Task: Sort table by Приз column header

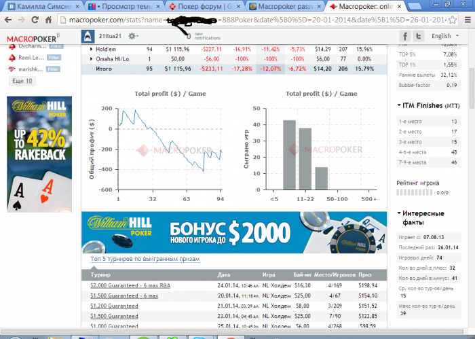Action: 365,274
